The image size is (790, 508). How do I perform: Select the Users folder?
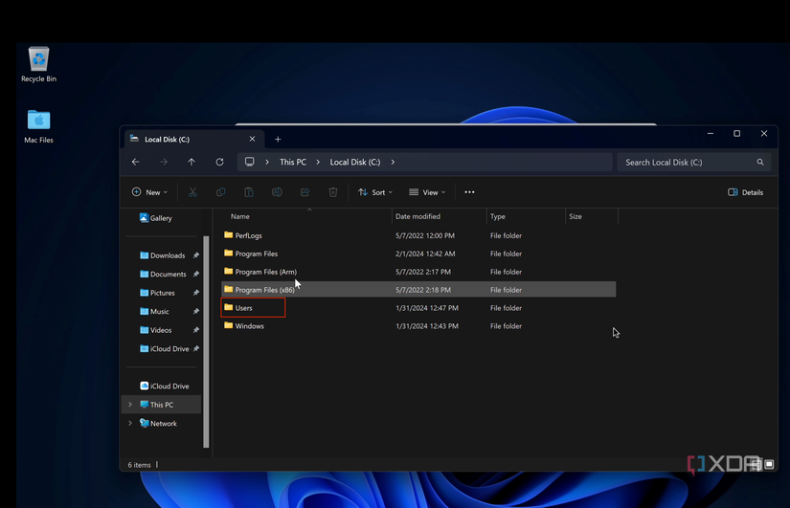[x=244, y=308]
